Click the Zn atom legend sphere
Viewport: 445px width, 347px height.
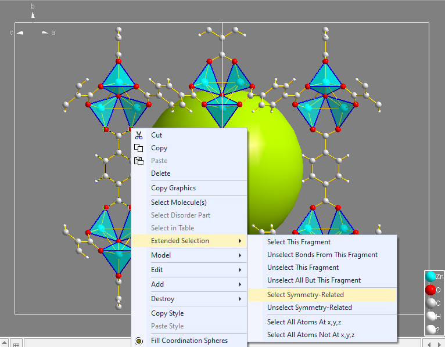coord(430,277)
